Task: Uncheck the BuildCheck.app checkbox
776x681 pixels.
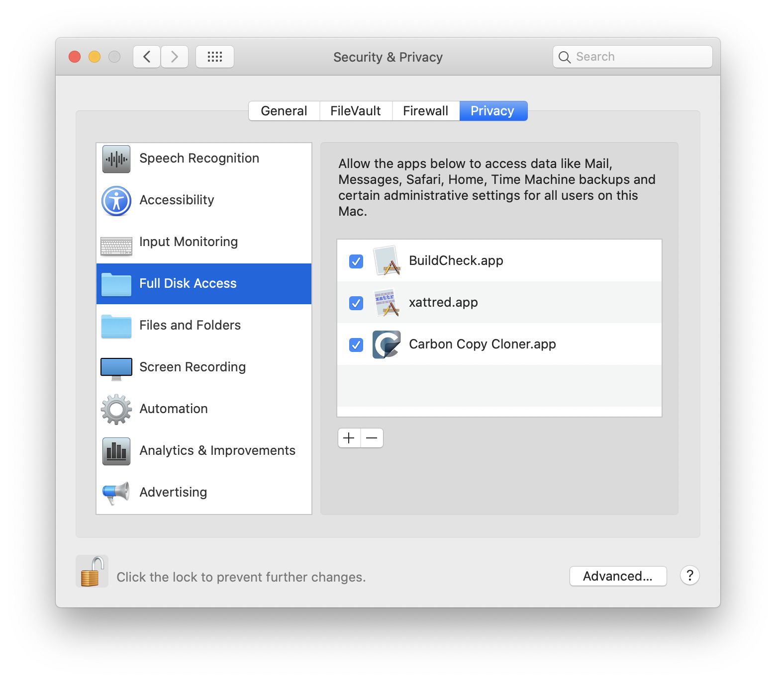Action: pos(356,261)
